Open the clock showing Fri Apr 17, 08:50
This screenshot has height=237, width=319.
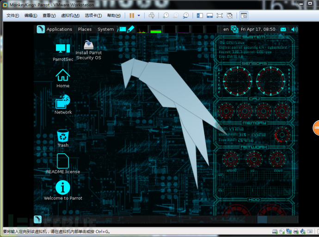(x=258, y=29)
